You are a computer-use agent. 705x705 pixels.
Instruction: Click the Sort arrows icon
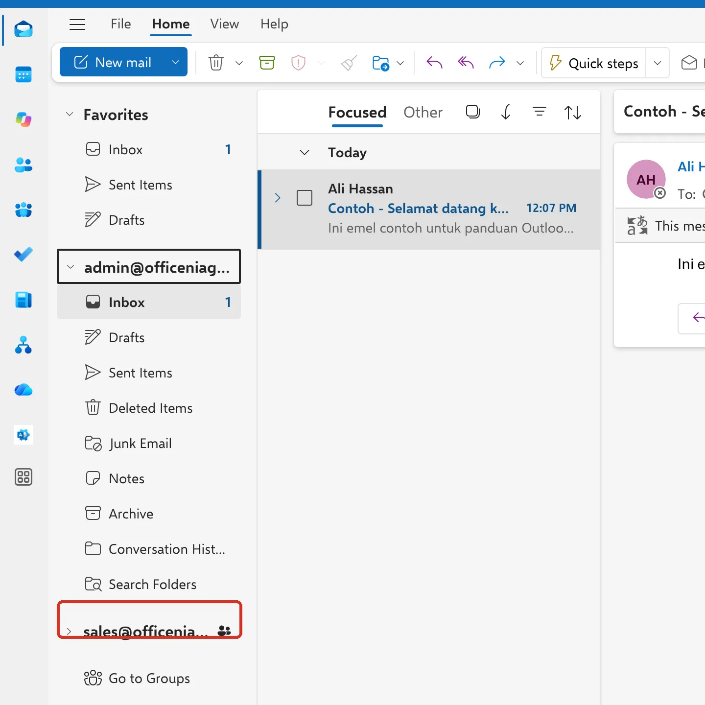click(x=572, y=113)
